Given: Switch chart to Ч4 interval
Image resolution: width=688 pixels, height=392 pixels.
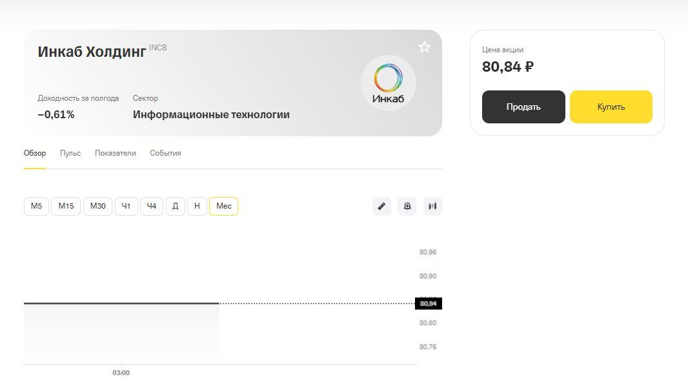Looking at the screenshot, I should [152, 206].
